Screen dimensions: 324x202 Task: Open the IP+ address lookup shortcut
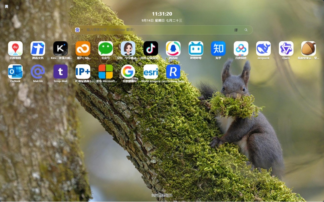(83, 72)
